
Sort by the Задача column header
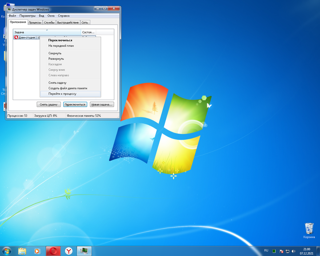click(47, 32)
